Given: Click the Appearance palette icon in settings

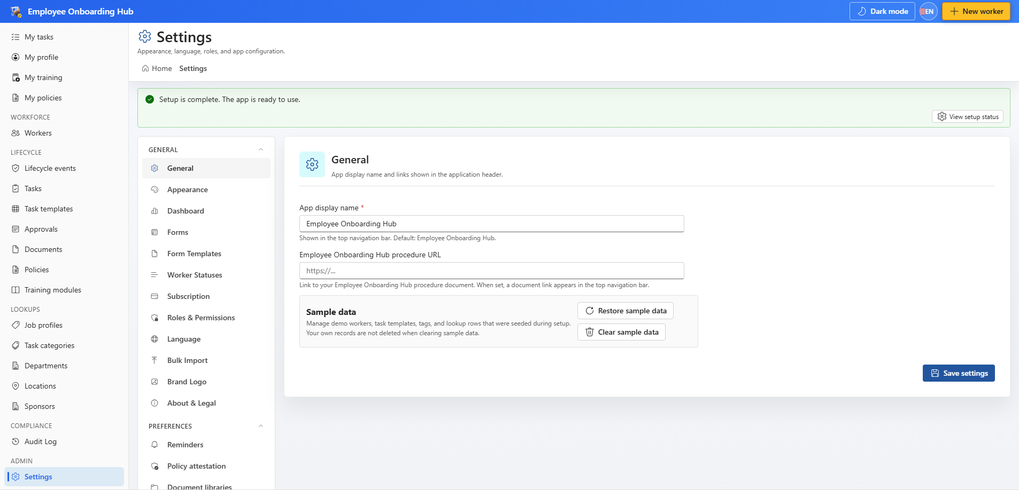Looking at the screenshot, I should click(155, 189).
